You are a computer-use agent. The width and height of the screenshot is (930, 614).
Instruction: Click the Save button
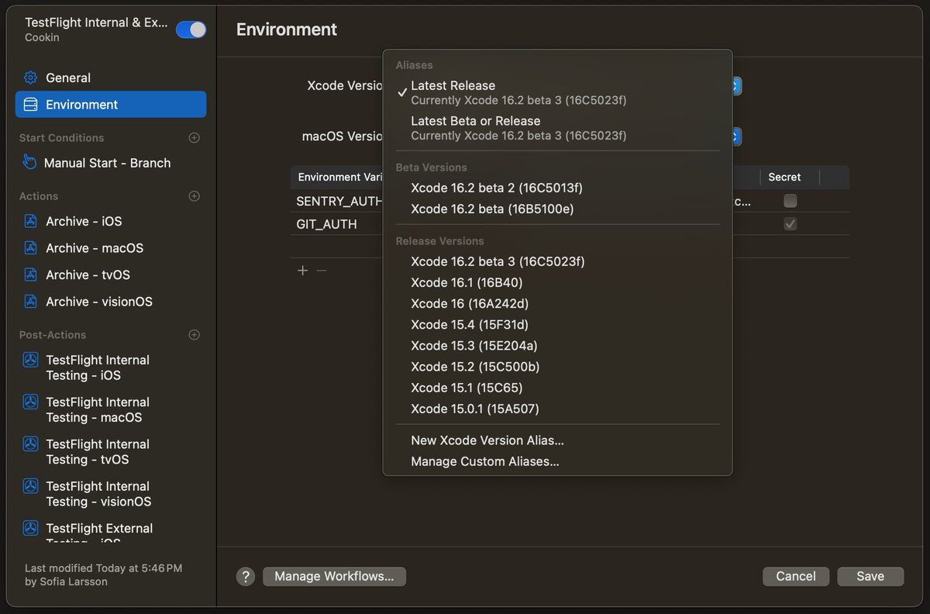[x=870, y=576]
